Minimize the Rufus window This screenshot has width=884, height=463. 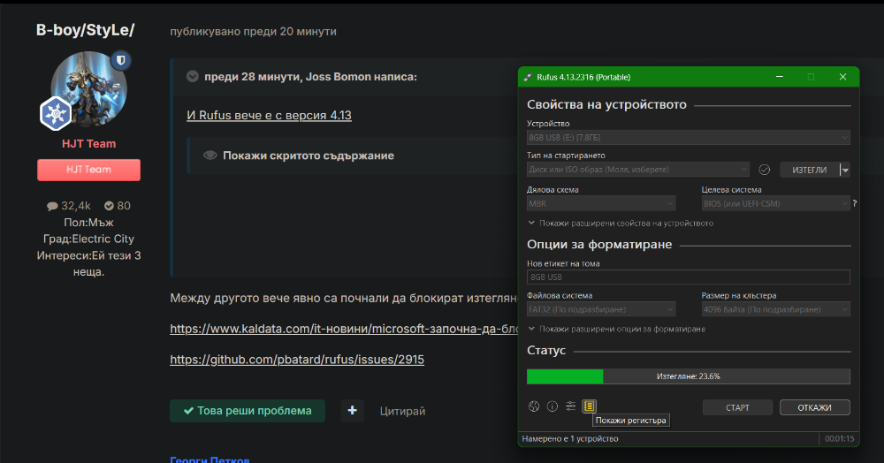click(x=780, y=77)
